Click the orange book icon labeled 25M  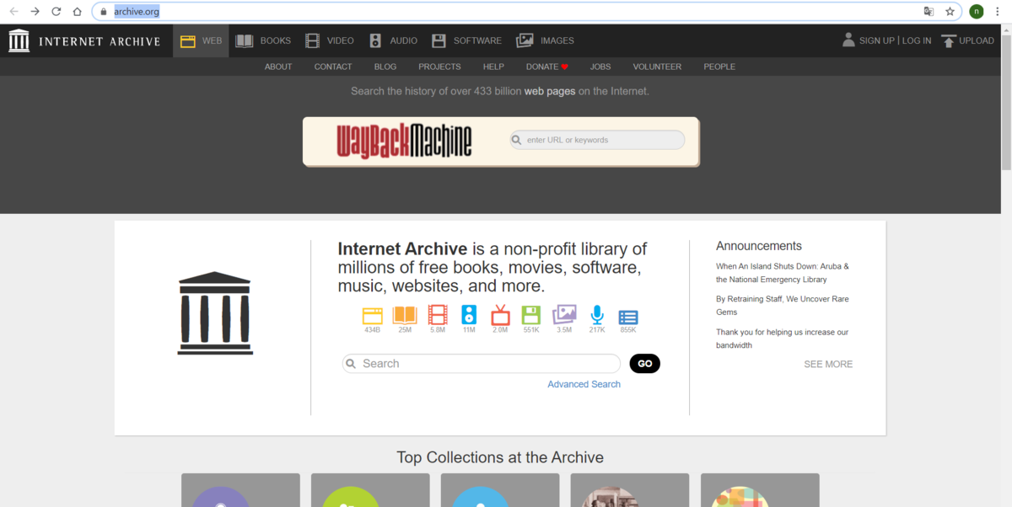click(405, 315)
